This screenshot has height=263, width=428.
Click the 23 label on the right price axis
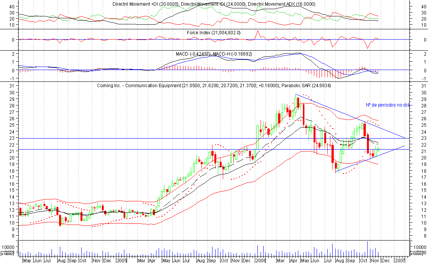pos(424,138)
